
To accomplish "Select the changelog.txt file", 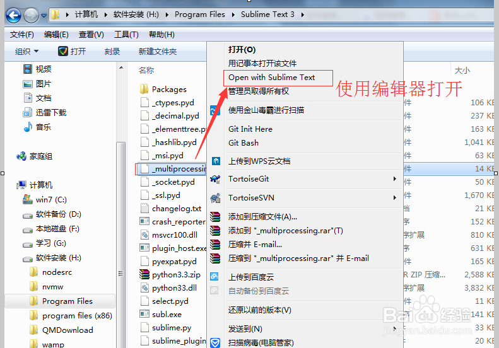I will pos(170,208).
